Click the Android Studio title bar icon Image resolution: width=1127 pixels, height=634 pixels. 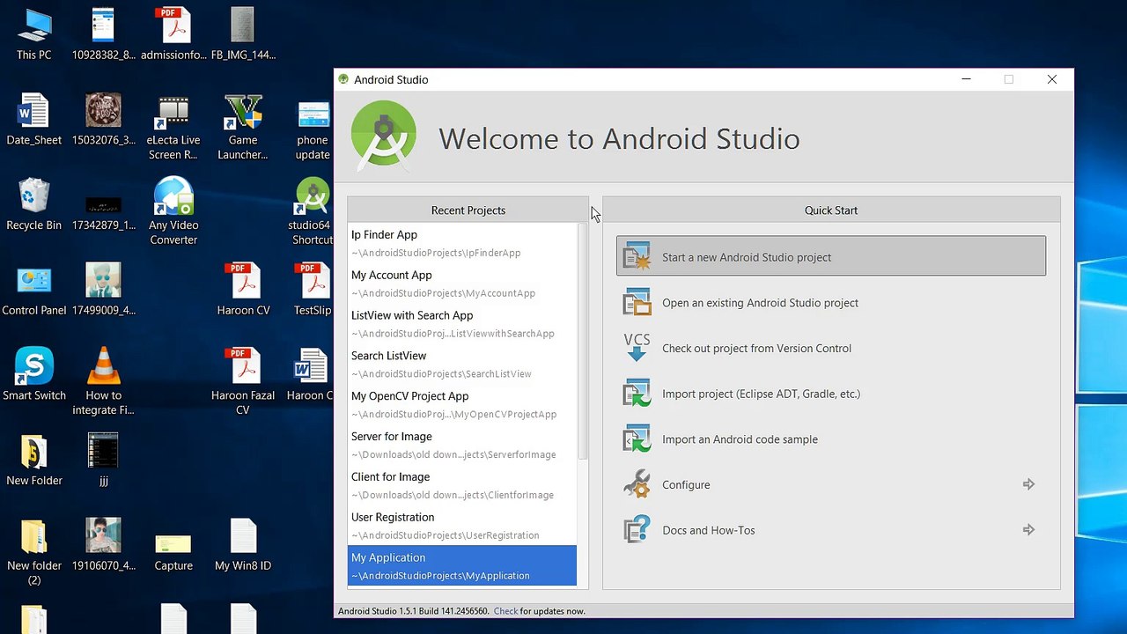pos(343,79)
